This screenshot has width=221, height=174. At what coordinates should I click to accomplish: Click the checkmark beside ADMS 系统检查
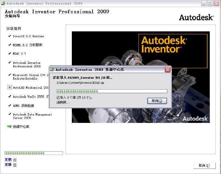[x=9, y=105]
